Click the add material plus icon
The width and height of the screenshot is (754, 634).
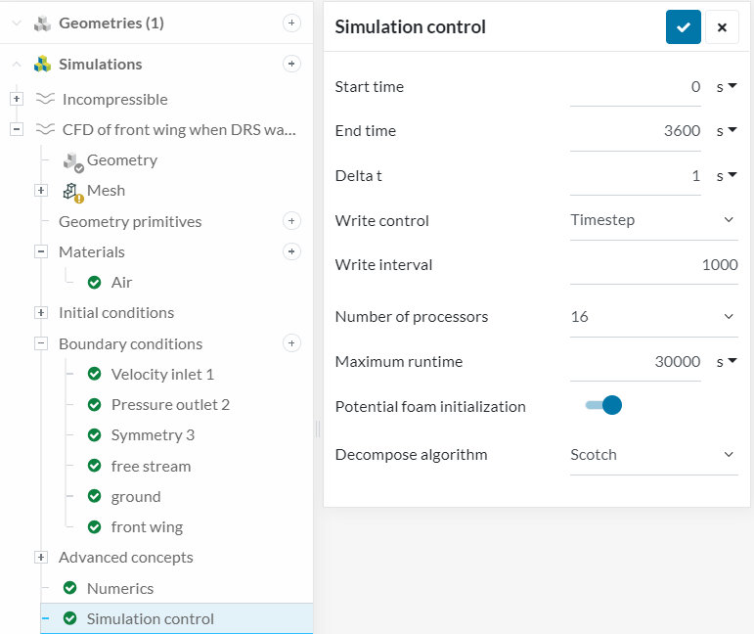[x=291, y=251]
